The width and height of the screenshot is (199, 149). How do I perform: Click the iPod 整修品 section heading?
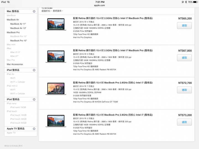pyautogui.click(x=13, y=99)
